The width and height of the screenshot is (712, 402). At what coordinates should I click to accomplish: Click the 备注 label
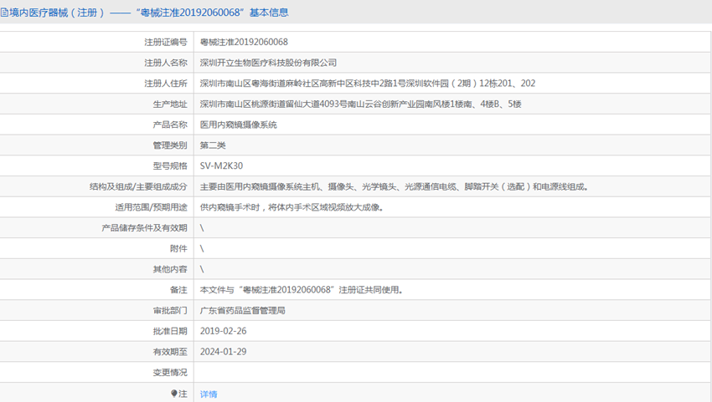point(178,290)
